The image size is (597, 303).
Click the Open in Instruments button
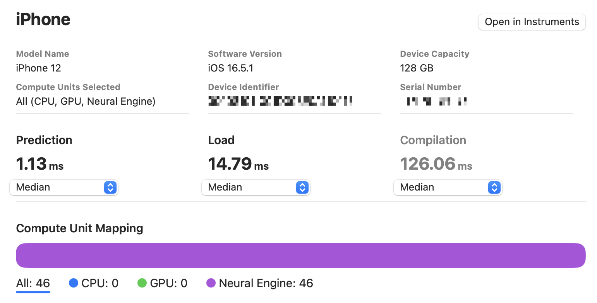pyautogui.click(x=532, y=22)
